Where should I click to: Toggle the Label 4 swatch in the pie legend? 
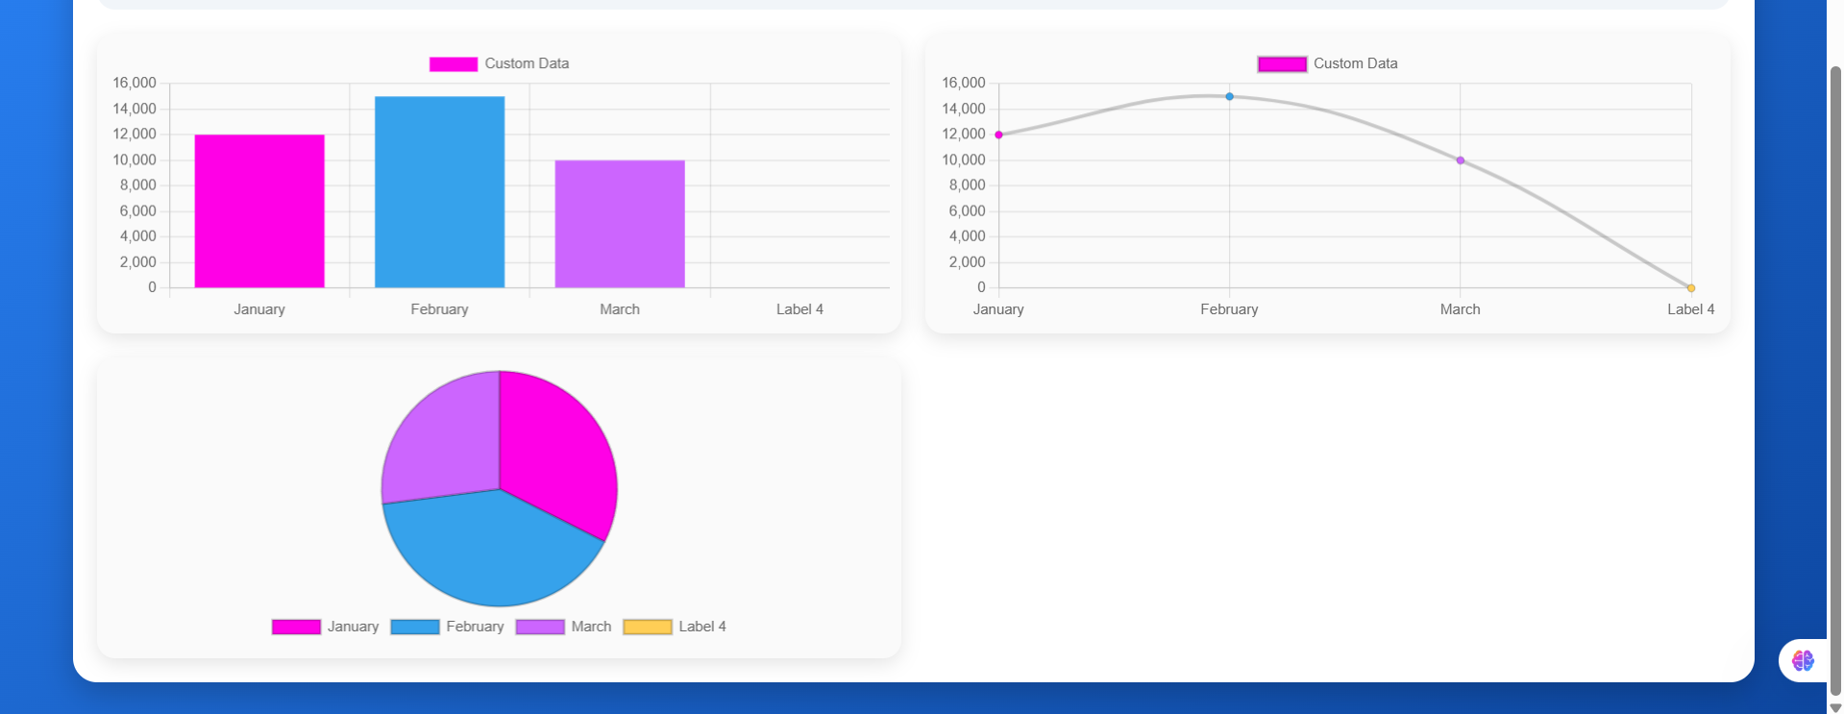648,628
